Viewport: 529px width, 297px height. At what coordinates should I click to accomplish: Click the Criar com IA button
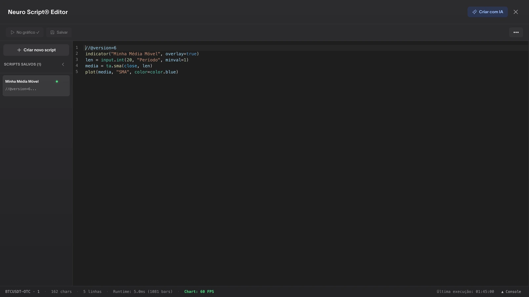[487, 12]
